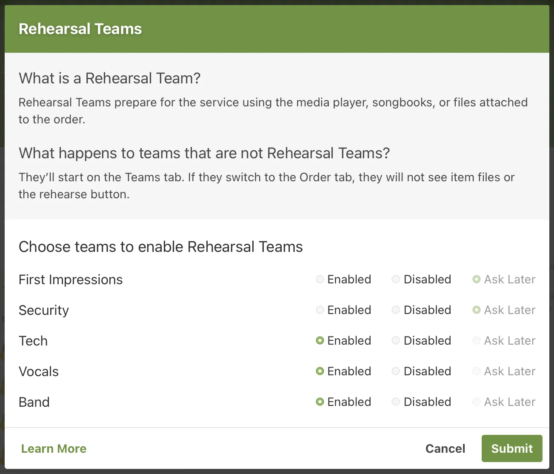Open the Learn More link
This screenshot has height=474, width=554.
pos(54,448)
